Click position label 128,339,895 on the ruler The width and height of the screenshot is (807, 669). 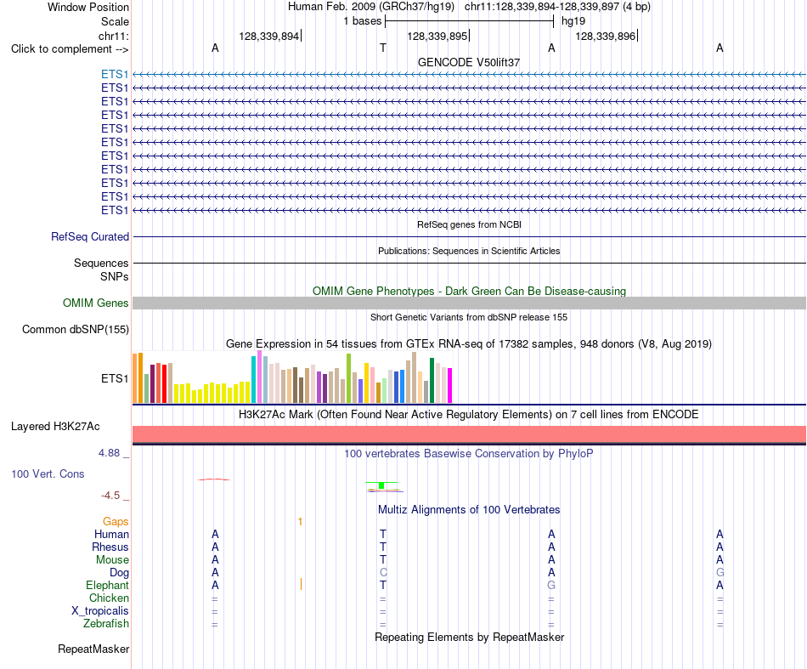click(x=437, y=36)
